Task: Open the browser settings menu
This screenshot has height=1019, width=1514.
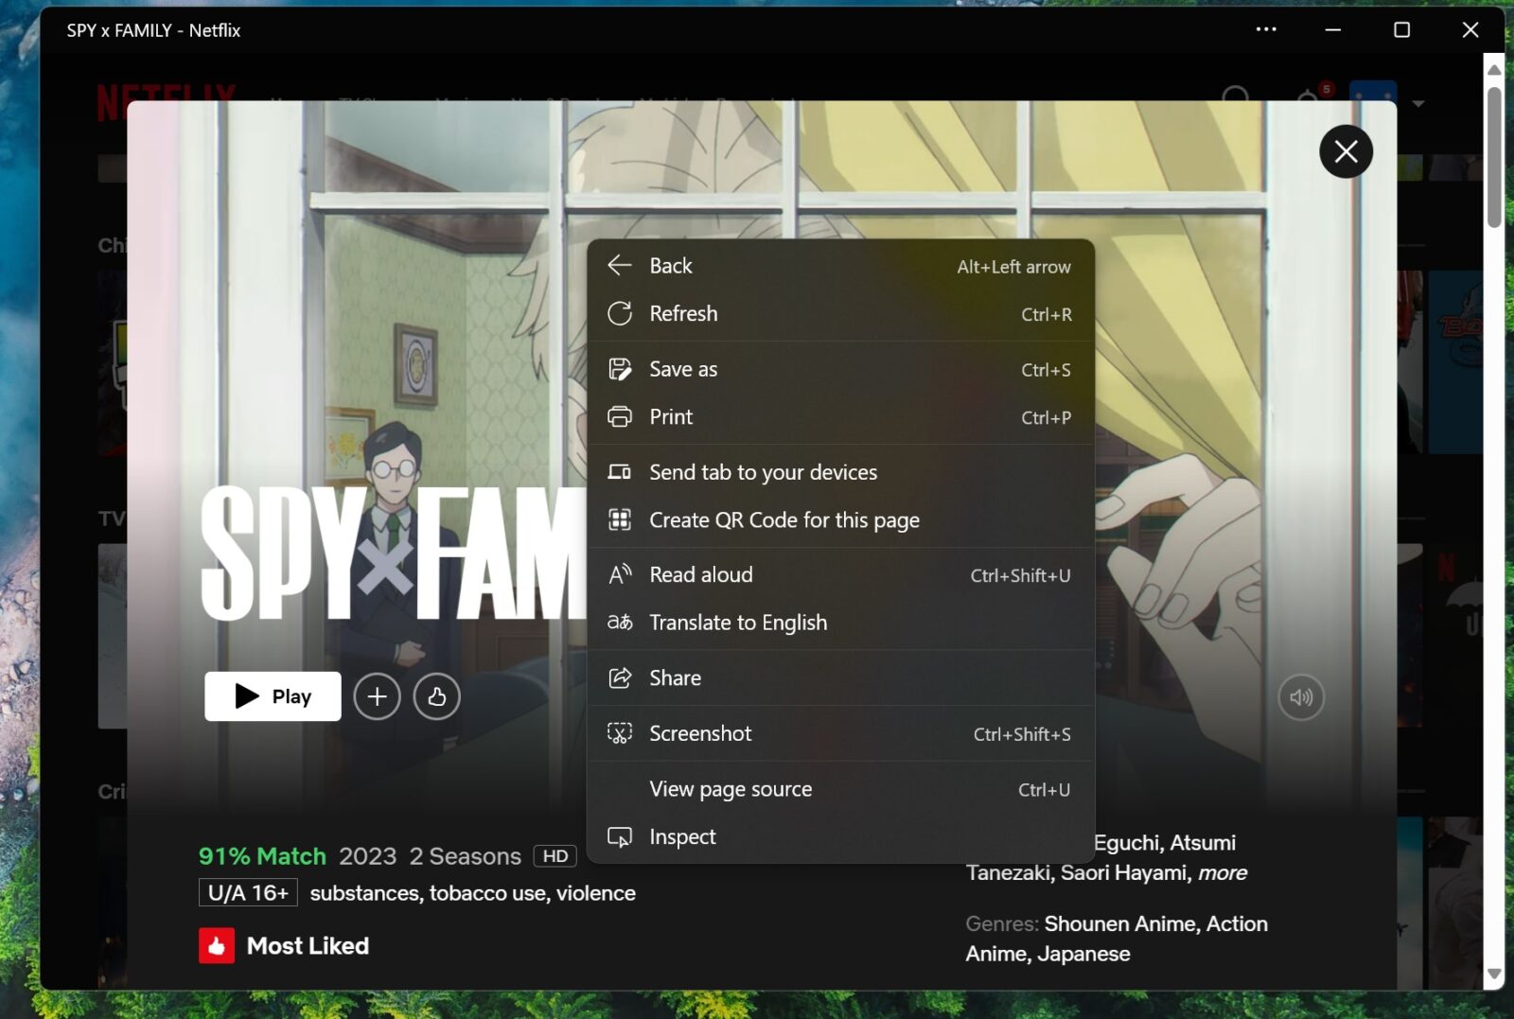Action: point(1265,29)
